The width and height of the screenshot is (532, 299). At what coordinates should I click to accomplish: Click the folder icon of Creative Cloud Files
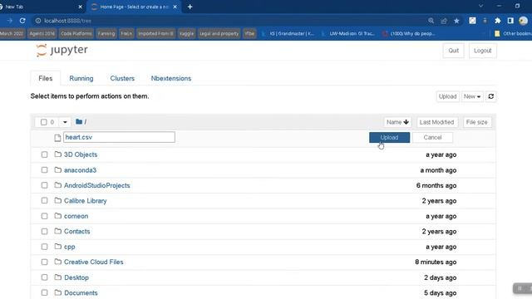tap(58, 262)
